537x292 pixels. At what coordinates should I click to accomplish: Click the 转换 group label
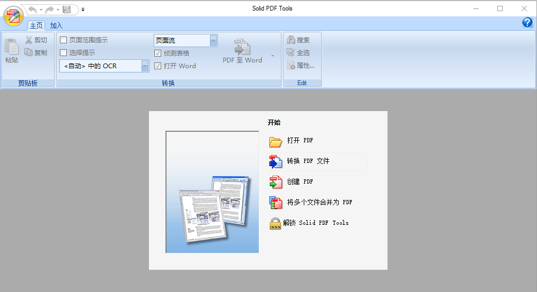[x=168, y=83]
